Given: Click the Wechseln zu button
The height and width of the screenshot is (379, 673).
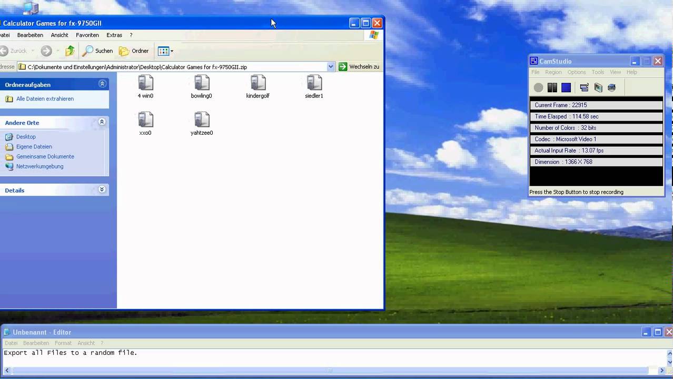Looking at the screenshot, I should 359,67.
